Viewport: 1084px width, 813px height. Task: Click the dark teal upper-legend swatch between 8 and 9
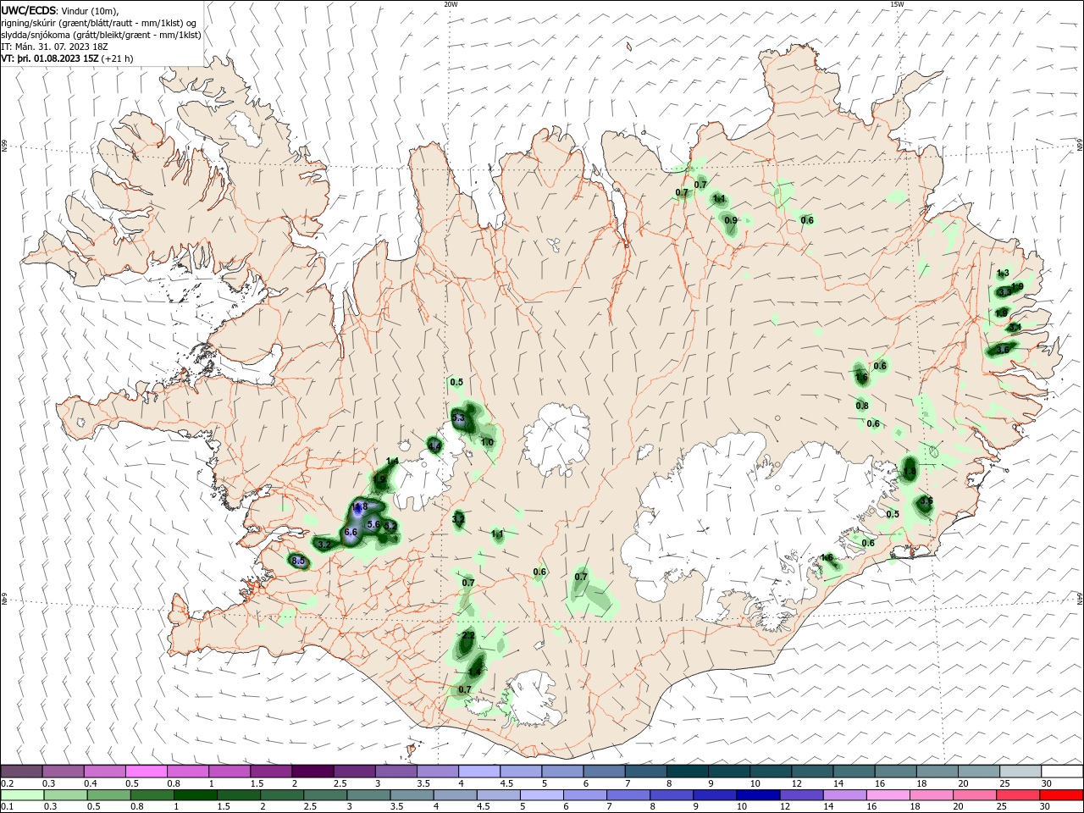coord(688,772)
